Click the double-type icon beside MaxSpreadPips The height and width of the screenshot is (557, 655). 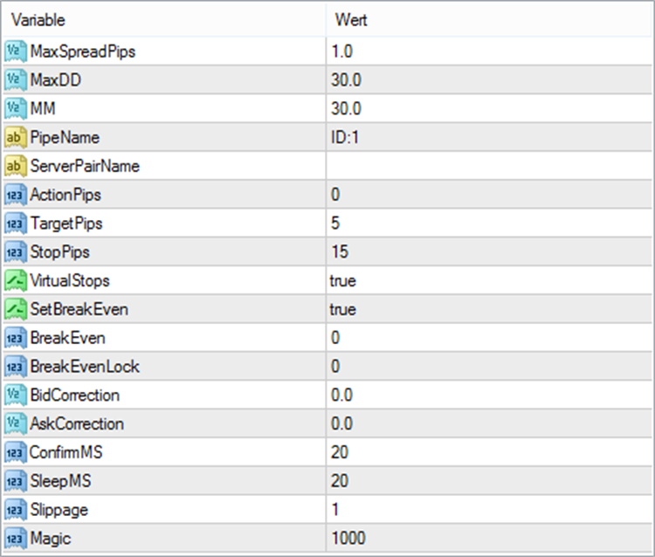(x=15, y=52)
